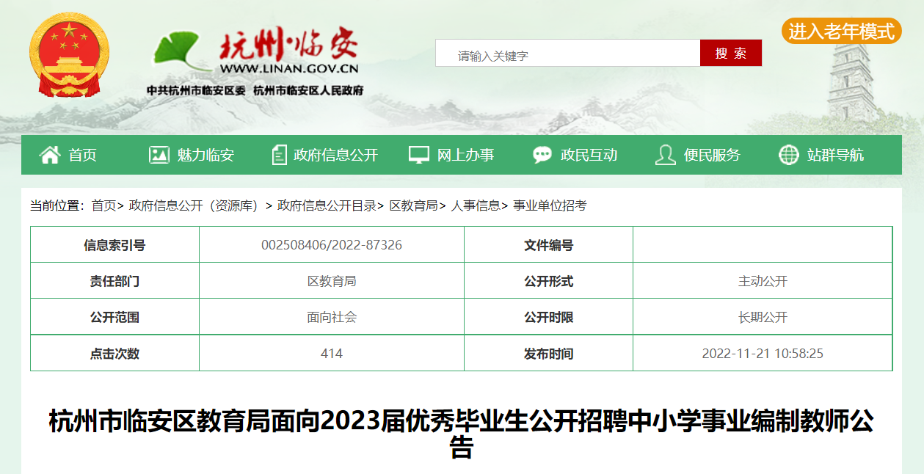Click the national emblem logo
The image size is (924, 474).
(69, 54)
